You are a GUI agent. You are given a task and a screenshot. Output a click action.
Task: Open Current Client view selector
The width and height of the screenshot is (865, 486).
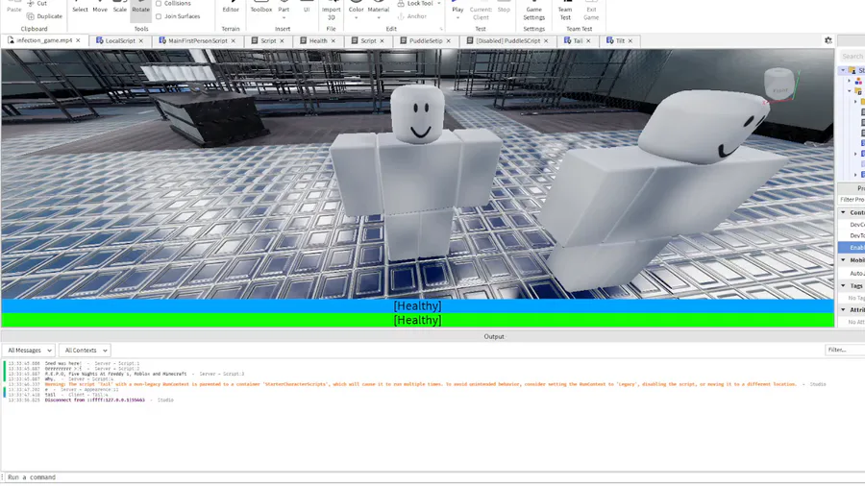click(481, 11)
